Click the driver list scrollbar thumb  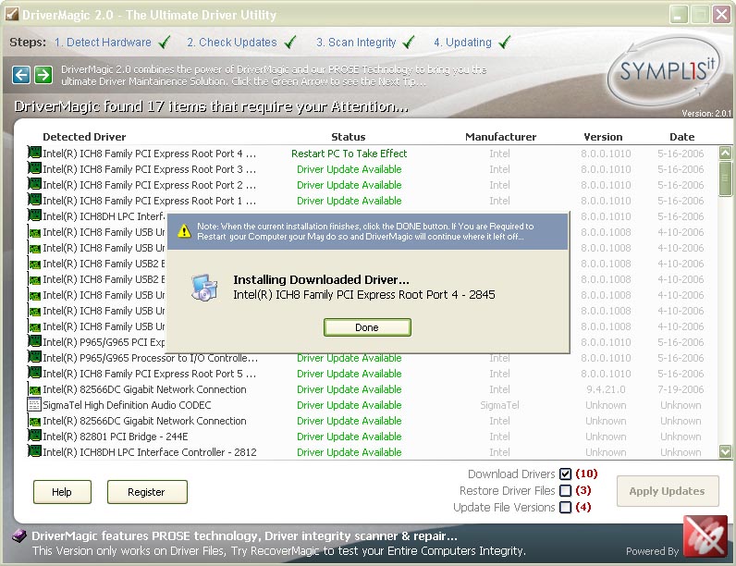click(x=725, y=178)
